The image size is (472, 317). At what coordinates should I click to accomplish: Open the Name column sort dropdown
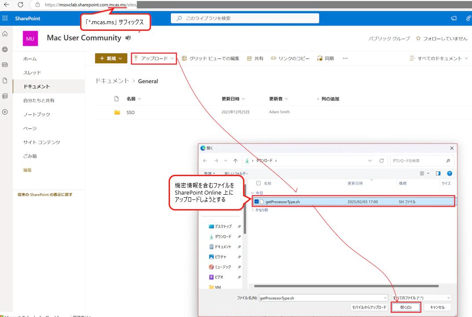click(140, 99)
